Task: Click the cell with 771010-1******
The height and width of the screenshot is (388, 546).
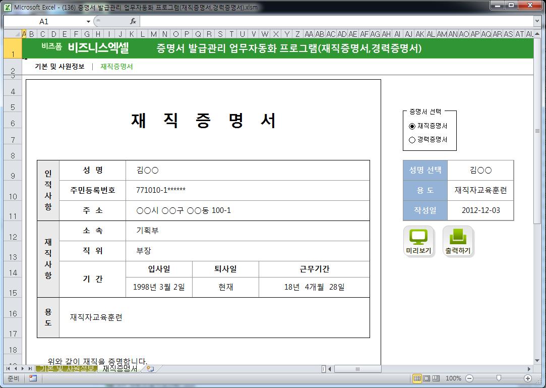Action: coord(248,190)
